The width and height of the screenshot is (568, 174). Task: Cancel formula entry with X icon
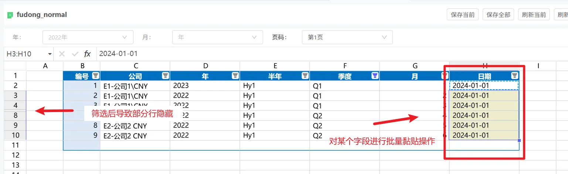tap(62, 54)
